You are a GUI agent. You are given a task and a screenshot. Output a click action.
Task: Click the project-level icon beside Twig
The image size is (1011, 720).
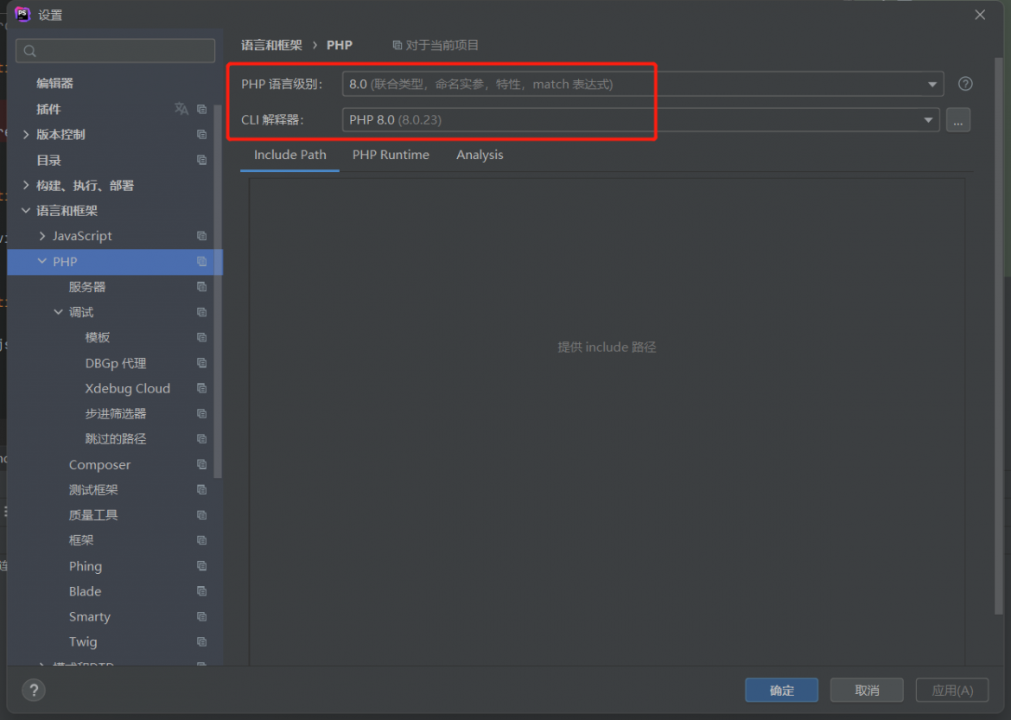pos(202,642)
